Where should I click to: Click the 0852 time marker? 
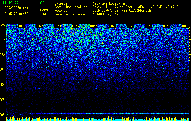[39, 26]
